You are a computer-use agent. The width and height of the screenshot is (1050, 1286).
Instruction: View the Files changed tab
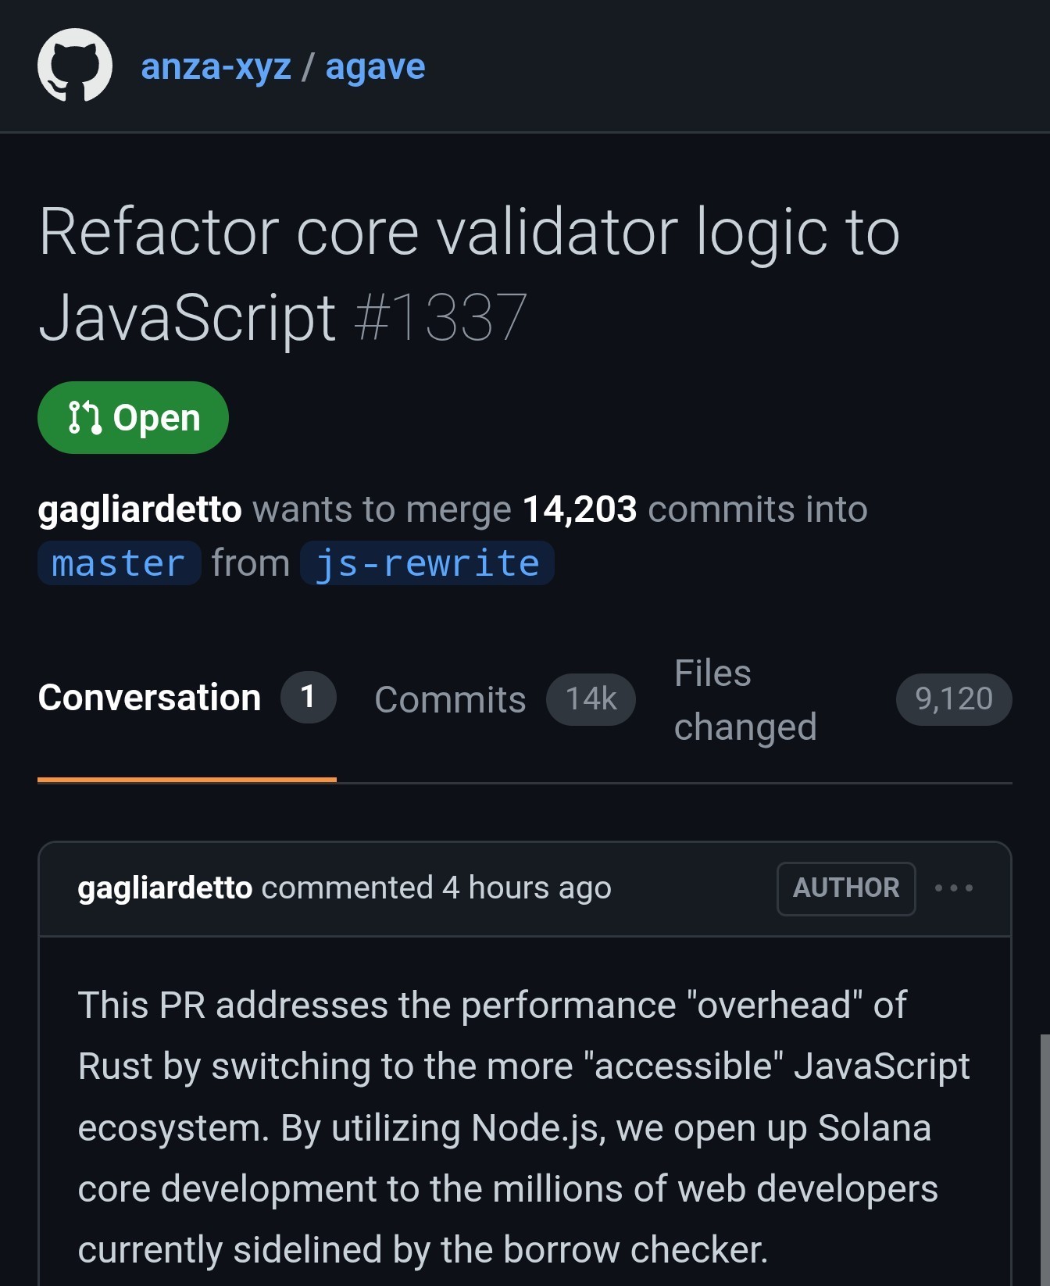[745, 700]
